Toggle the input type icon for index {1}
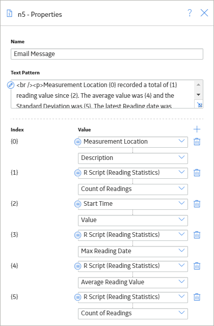 click(77, 173)
